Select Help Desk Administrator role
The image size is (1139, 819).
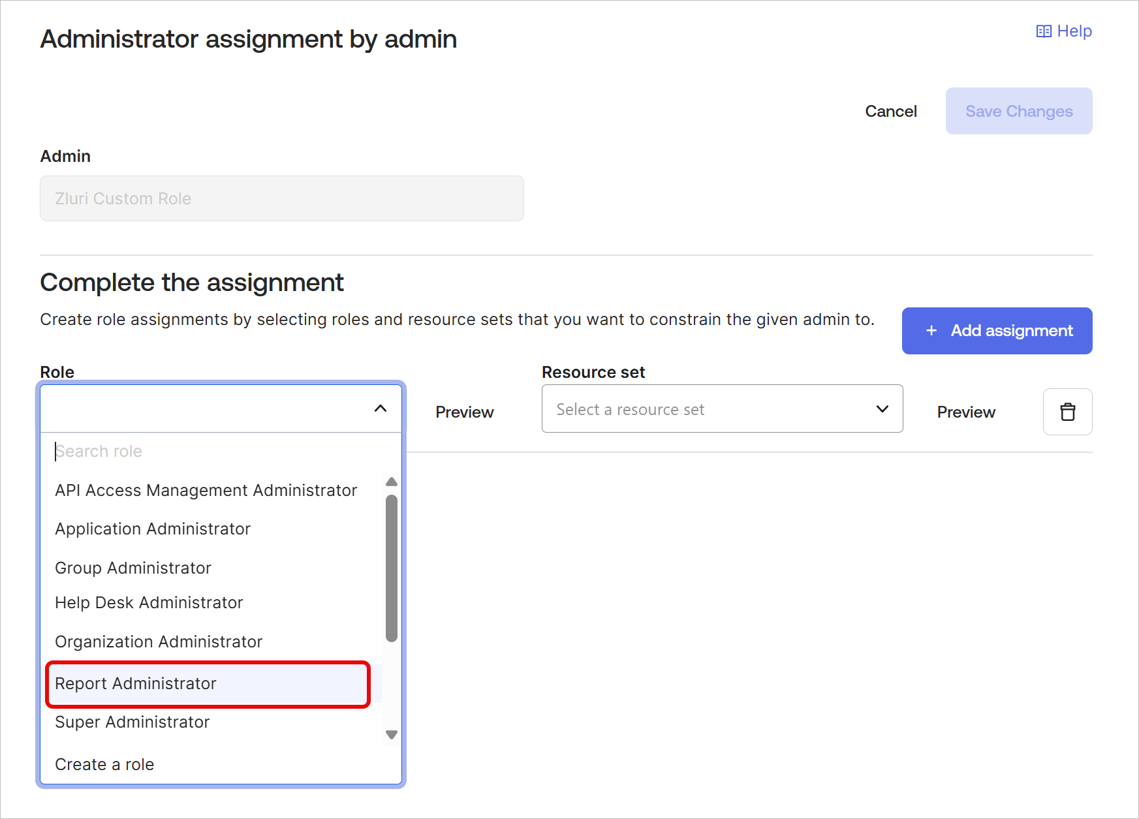coord(149,602)
